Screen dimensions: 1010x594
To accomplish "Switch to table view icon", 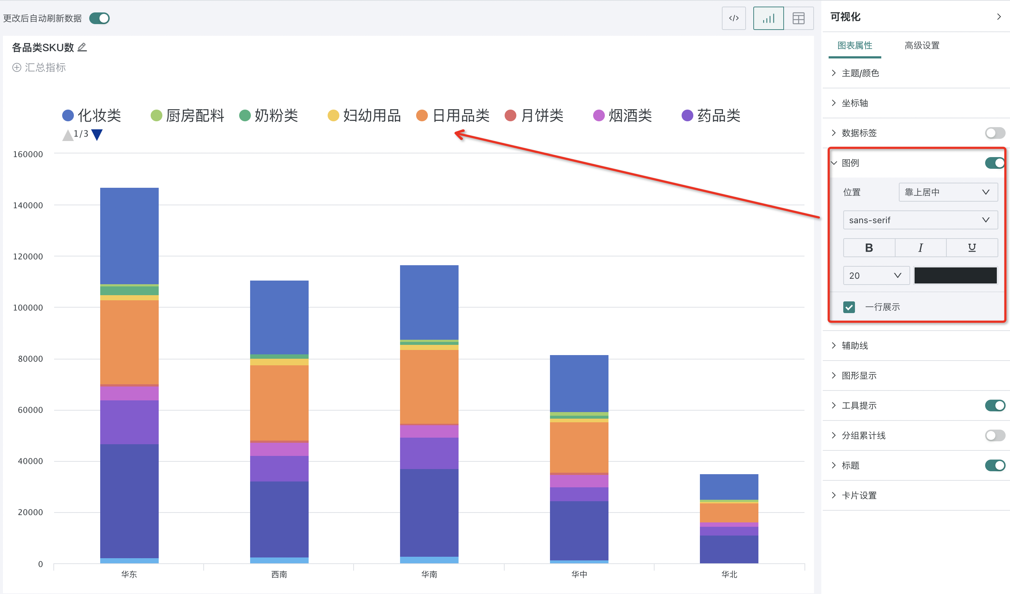I will [x=798, y=18].
